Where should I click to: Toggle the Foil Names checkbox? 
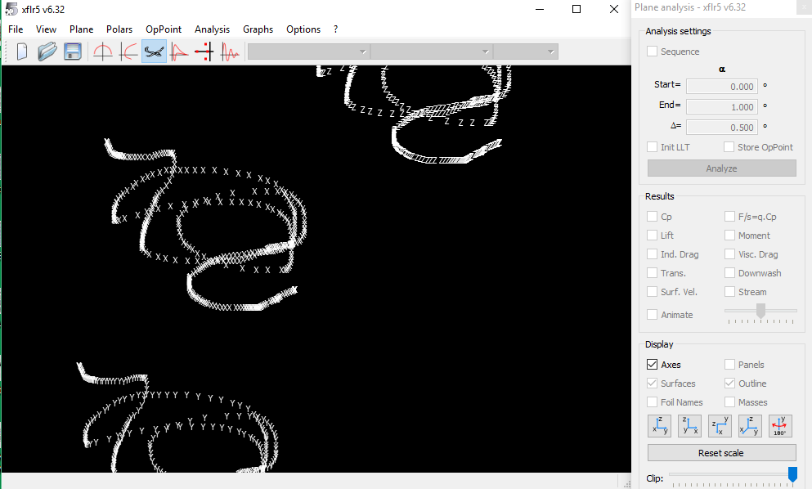(652, 402)
